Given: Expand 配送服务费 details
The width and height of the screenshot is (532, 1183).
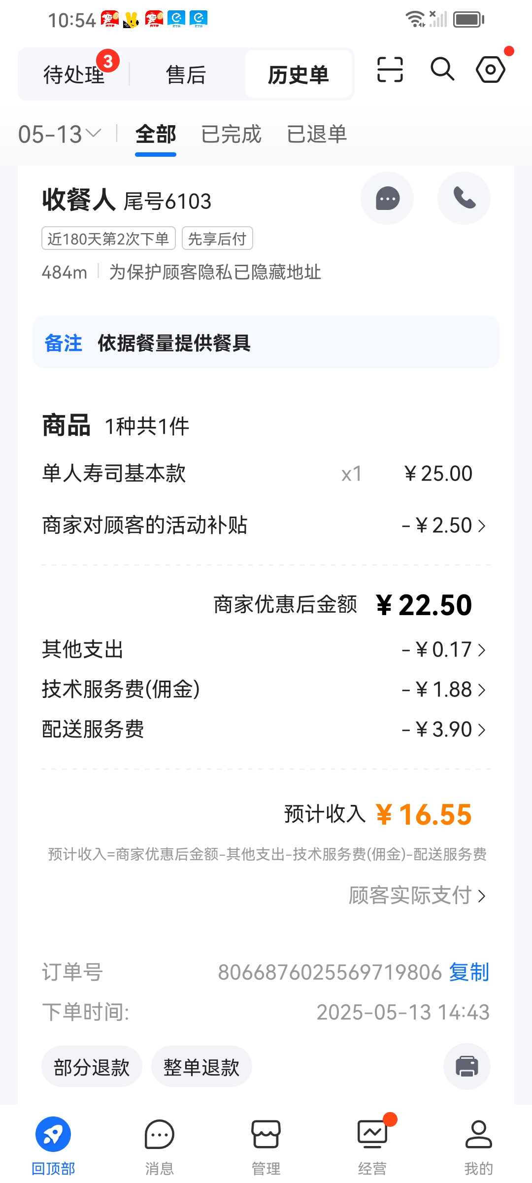Looking at the screenshot, I should point(266,729).
